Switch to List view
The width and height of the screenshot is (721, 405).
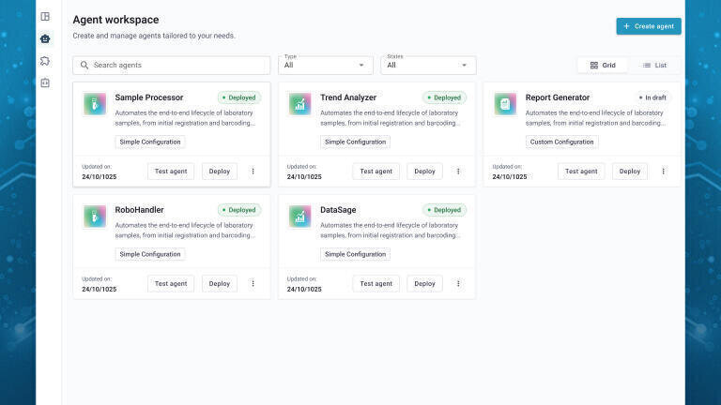click(654, 66)
